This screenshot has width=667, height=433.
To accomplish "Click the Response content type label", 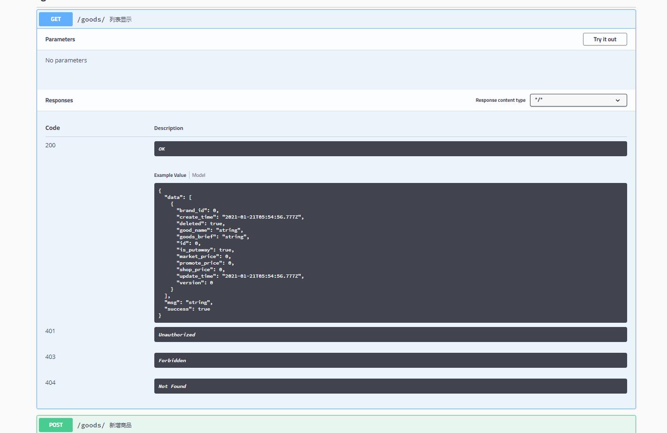I will point(500,100).
